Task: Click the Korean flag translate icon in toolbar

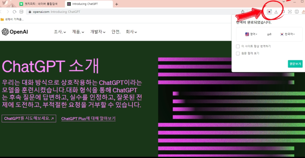Action: 269,12
